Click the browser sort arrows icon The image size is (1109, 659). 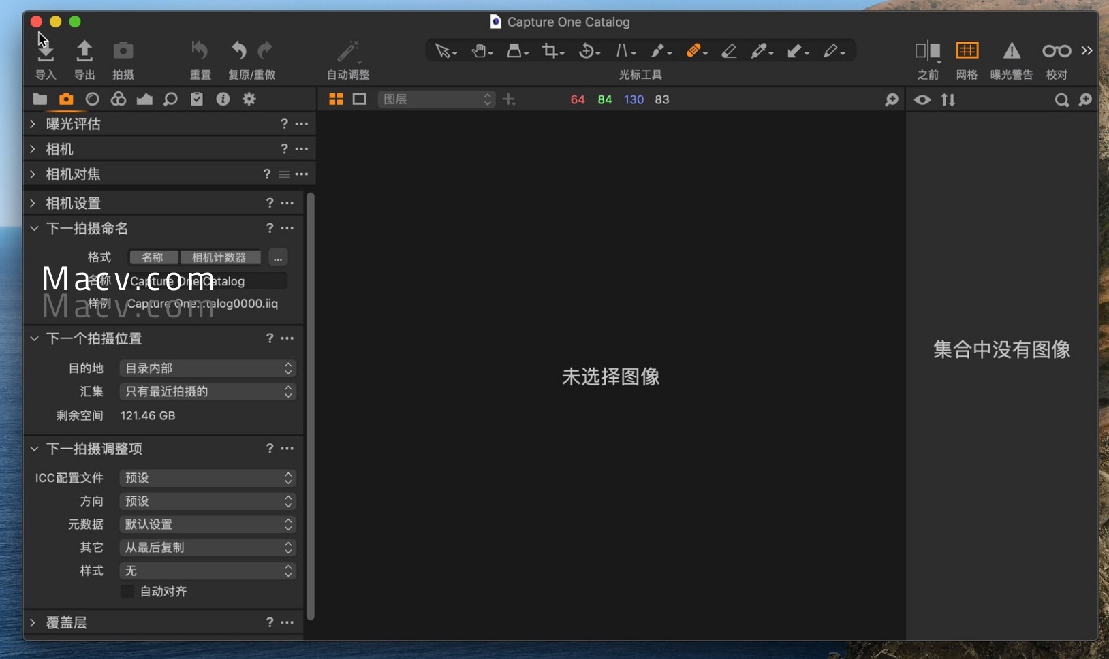(948, 100)
